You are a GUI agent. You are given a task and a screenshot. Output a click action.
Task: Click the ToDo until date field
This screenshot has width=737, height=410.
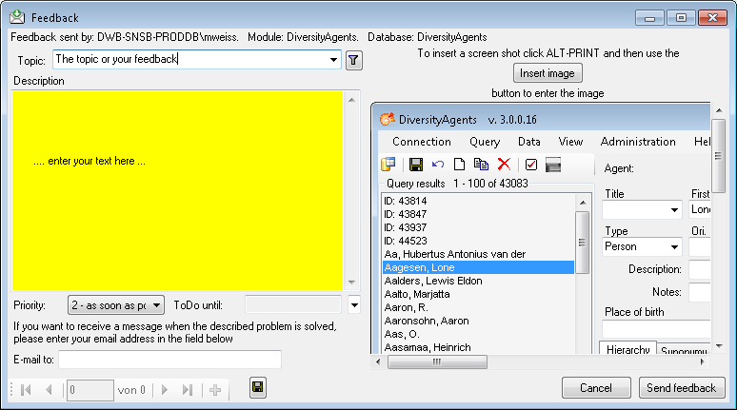[x=293, y=304]
